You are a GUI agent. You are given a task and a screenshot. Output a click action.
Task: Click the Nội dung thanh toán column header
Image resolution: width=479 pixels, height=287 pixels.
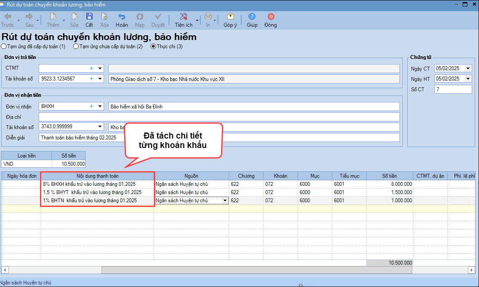[x=98, y=176]
